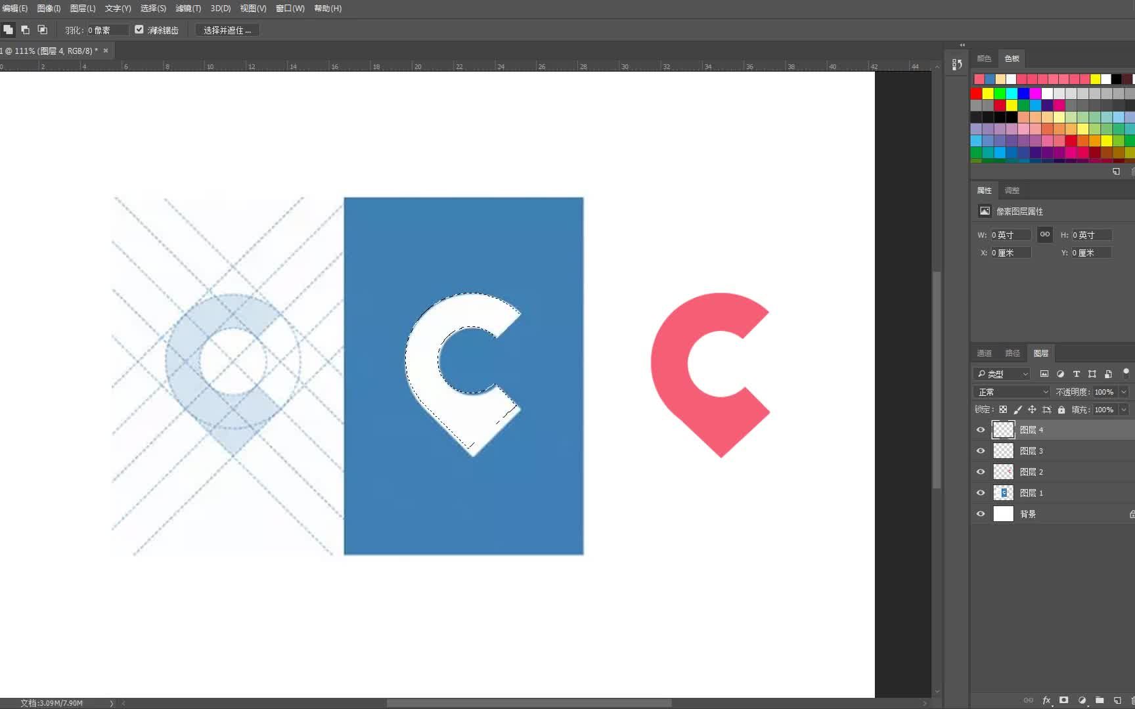Screen dimensions: 1135x709
Task: Click the 羽化 feather input field
Action: tap(108, 30)
